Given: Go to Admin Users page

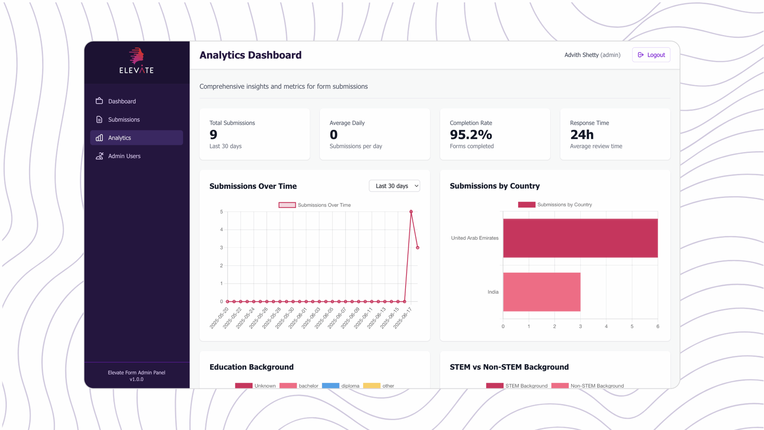Looking at the screenshot, I should 124,156.
